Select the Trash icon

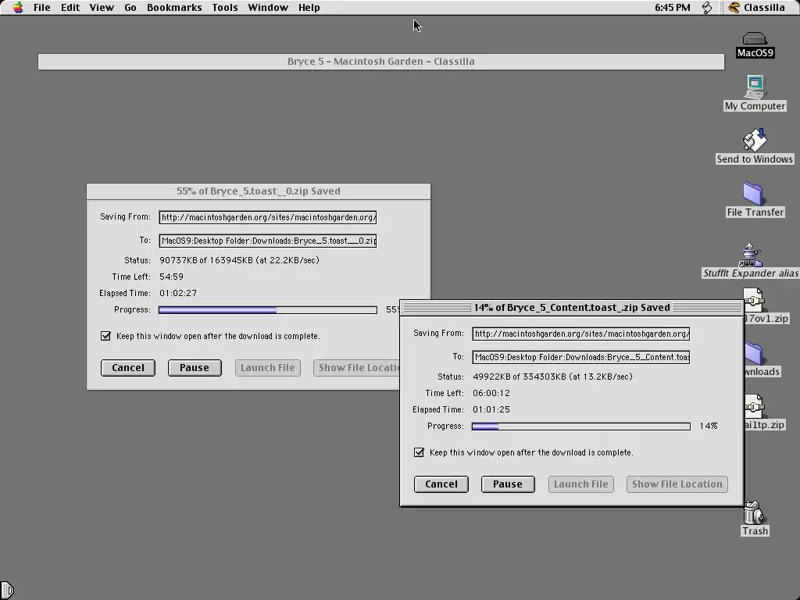[x=754, y=512]
